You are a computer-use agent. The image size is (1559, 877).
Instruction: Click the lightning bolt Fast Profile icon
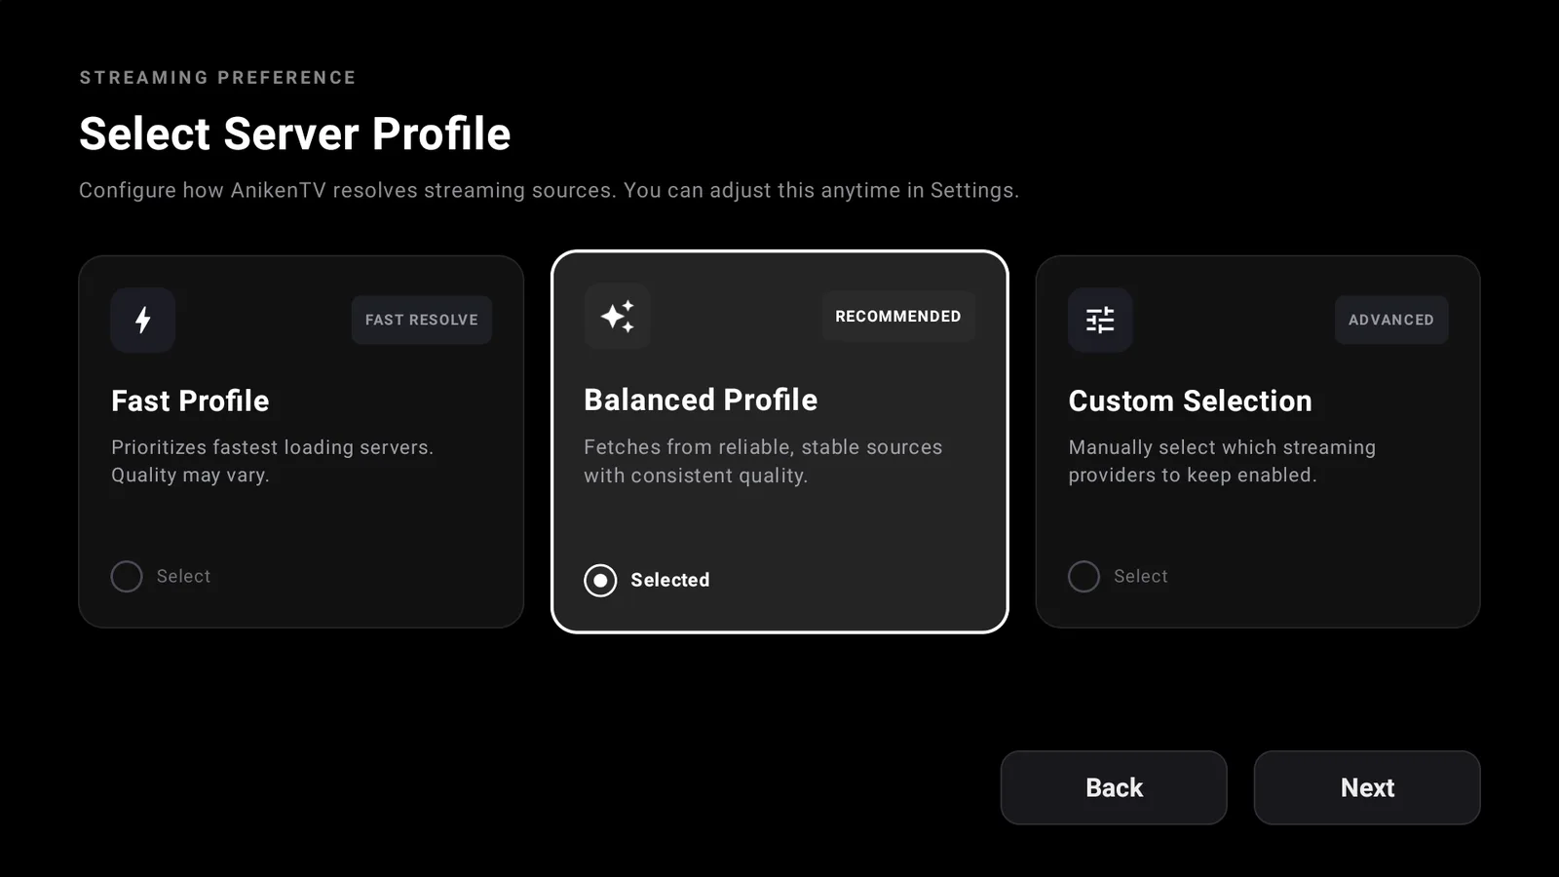pos(143,320)
